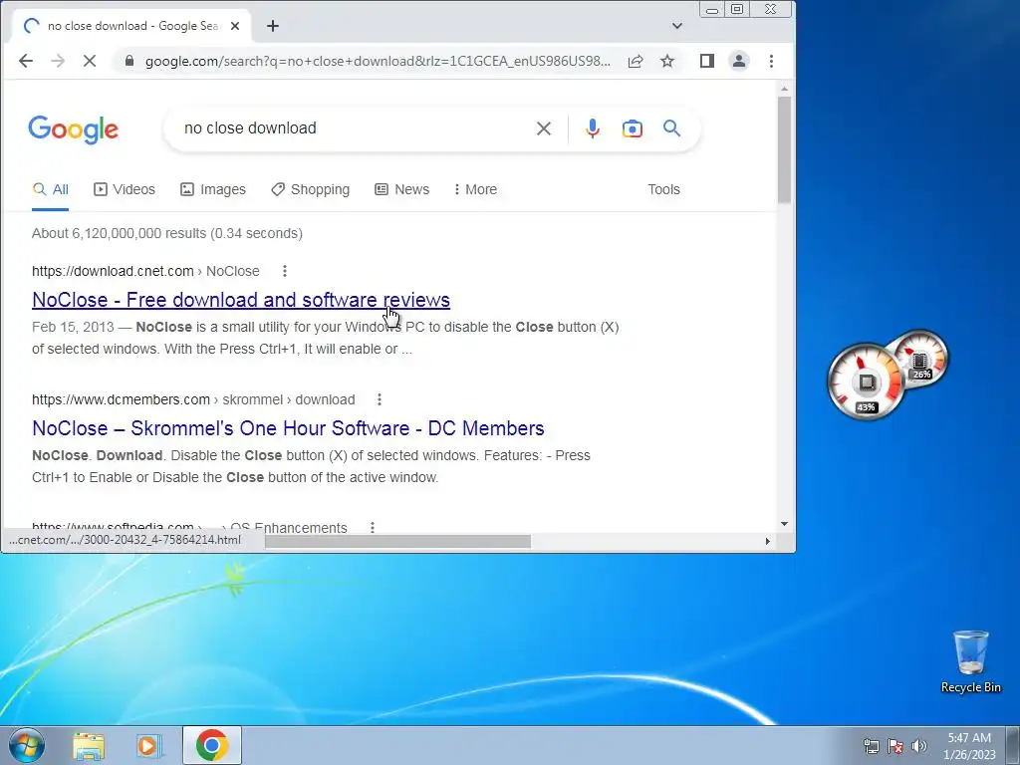This screenshot has height=765, width=1020.
Task: Bookmark this page with the star icon
Action: pos(667,61)
